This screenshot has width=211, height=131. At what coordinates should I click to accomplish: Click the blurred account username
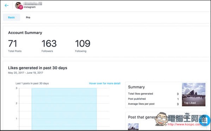point(32,4)
